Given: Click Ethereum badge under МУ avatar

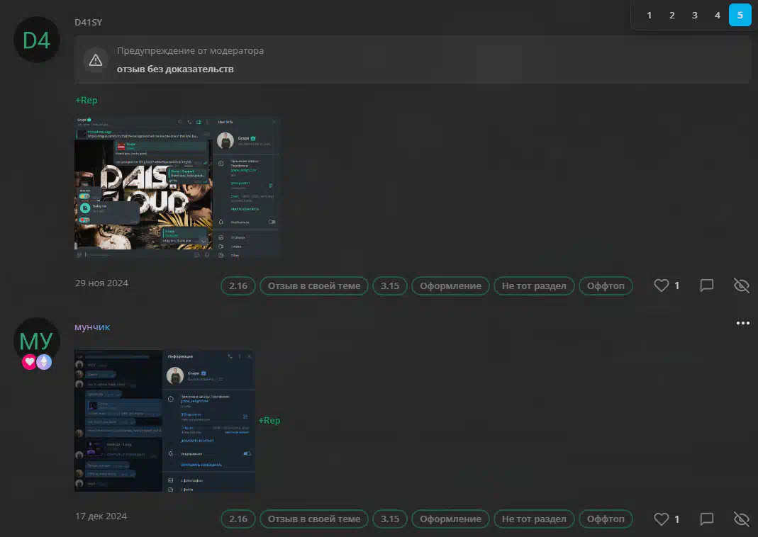Looking at the screenshot, I should pyautogui.click(x=44, y=362).
